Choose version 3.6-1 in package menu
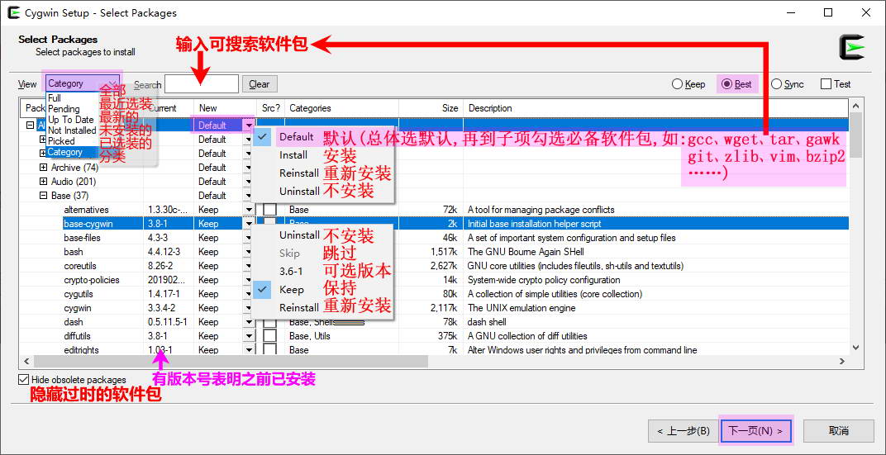The image size is (886, 455). [x=291, y=272]
